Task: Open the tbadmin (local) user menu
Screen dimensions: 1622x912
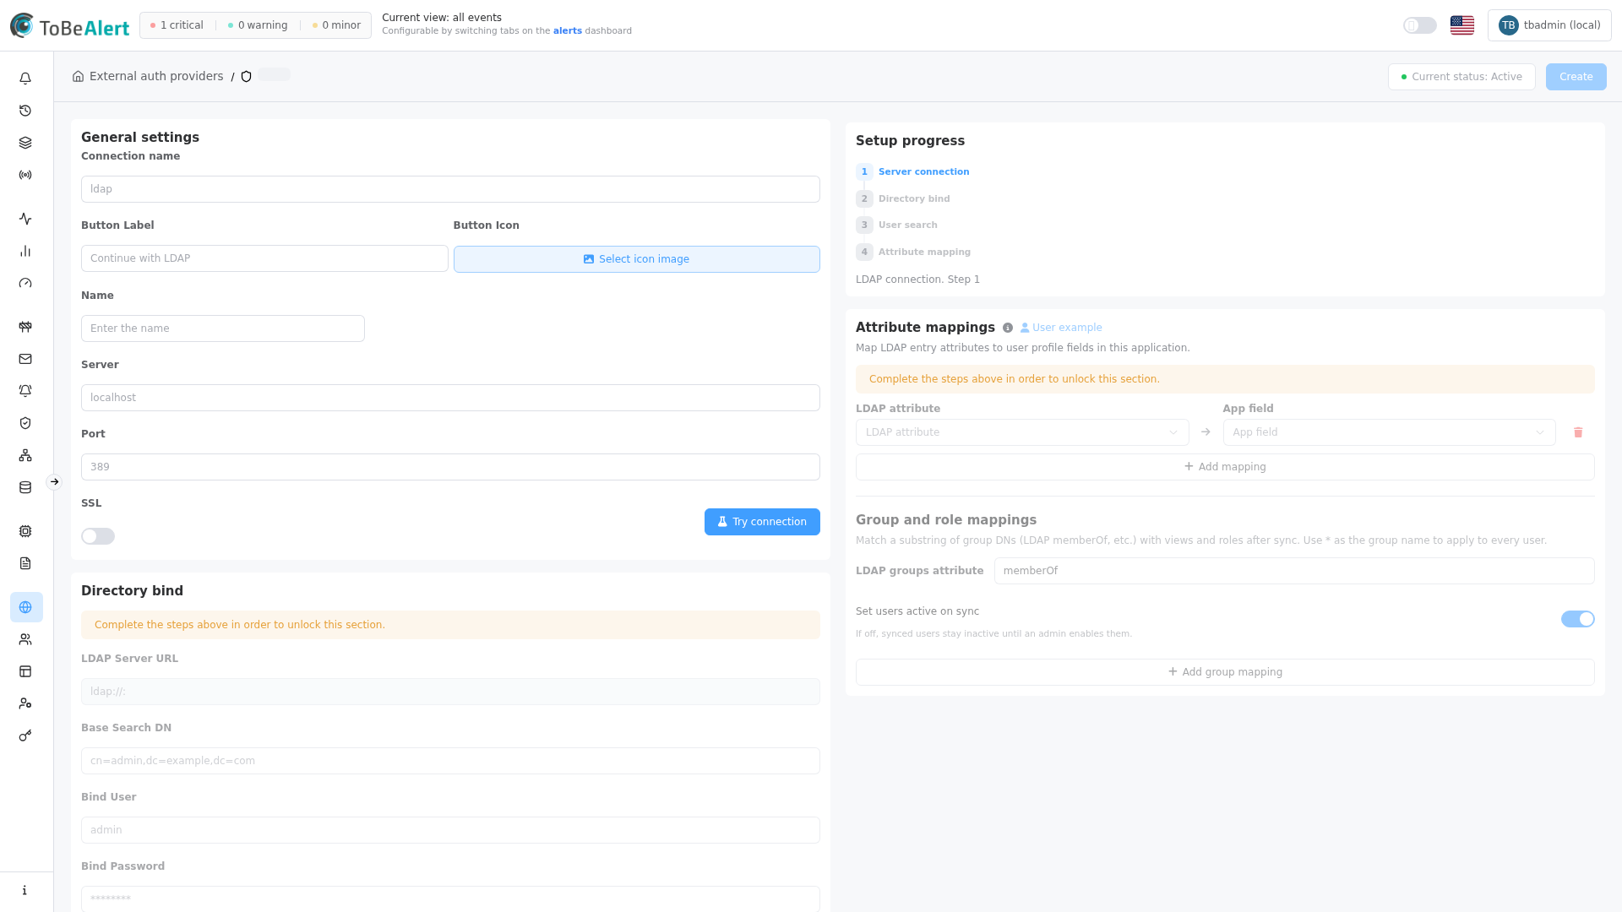Action: click(x=1549, y=25)
